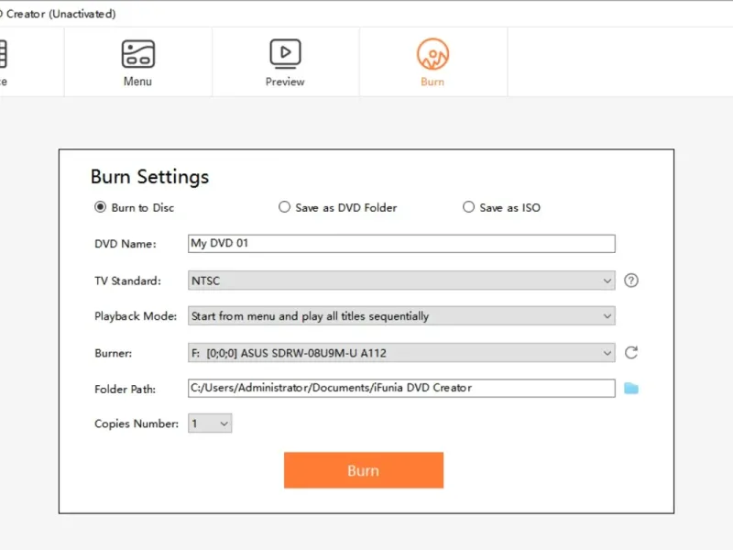Expand the Burner drive dropdown
The width and height of the screenshot is (733, 550).
400,352
